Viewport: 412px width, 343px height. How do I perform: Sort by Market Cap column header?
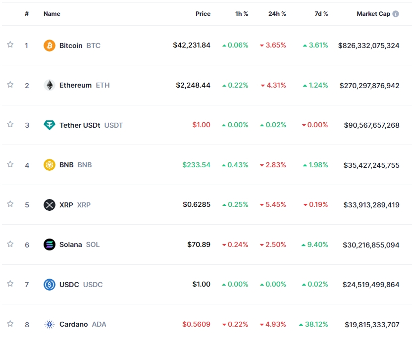click(373, 14)
